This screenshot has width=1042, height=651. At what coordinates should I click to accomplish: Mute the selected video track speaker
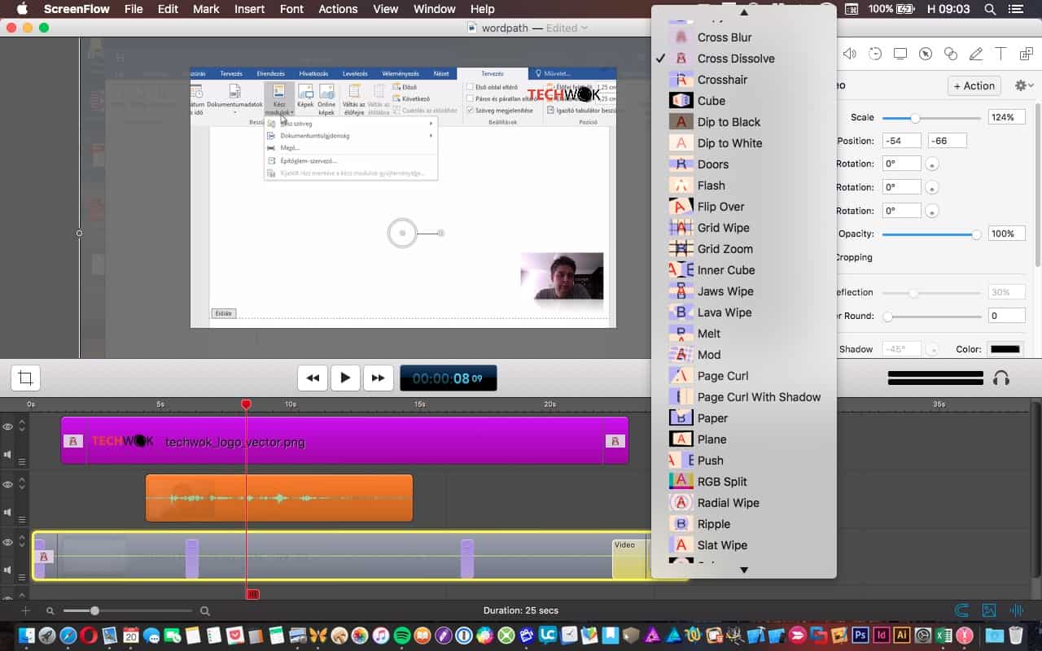pos(8,570)
